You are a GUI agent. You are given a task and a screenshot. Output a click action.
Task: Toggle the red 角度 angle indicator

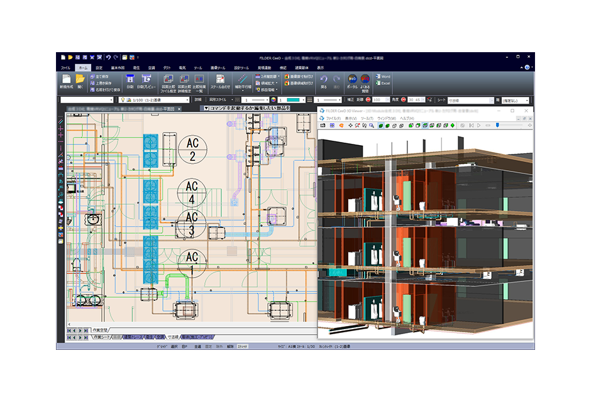pyautogui.click(x=403, y=100)
